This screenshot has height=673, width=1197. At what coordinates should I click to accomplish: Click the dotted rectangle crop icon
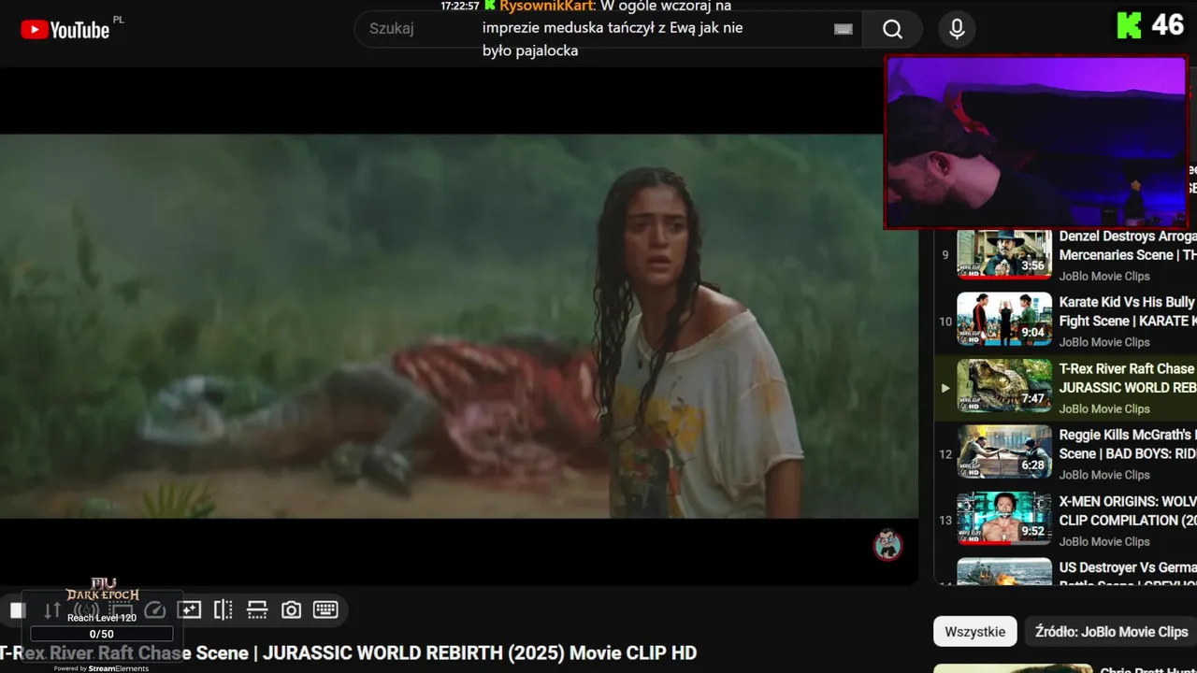(x=121, y=610)
